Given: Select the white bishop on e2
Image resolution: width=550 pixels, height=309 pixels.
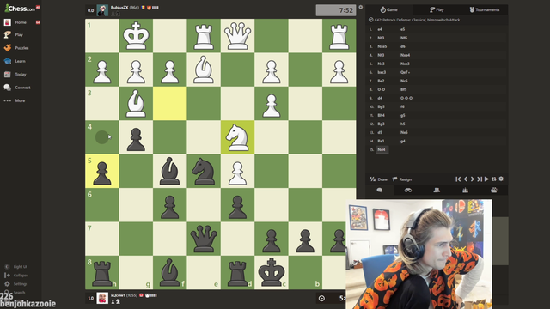Looking at the screenshot, I should tap(204, 70).
